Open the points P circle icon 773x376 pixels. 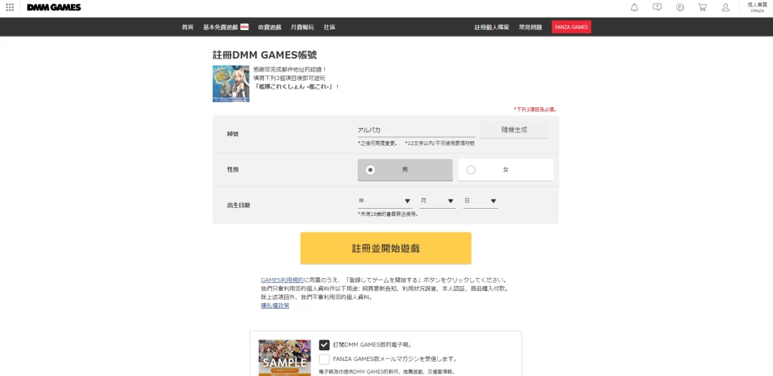pos(680,7)
